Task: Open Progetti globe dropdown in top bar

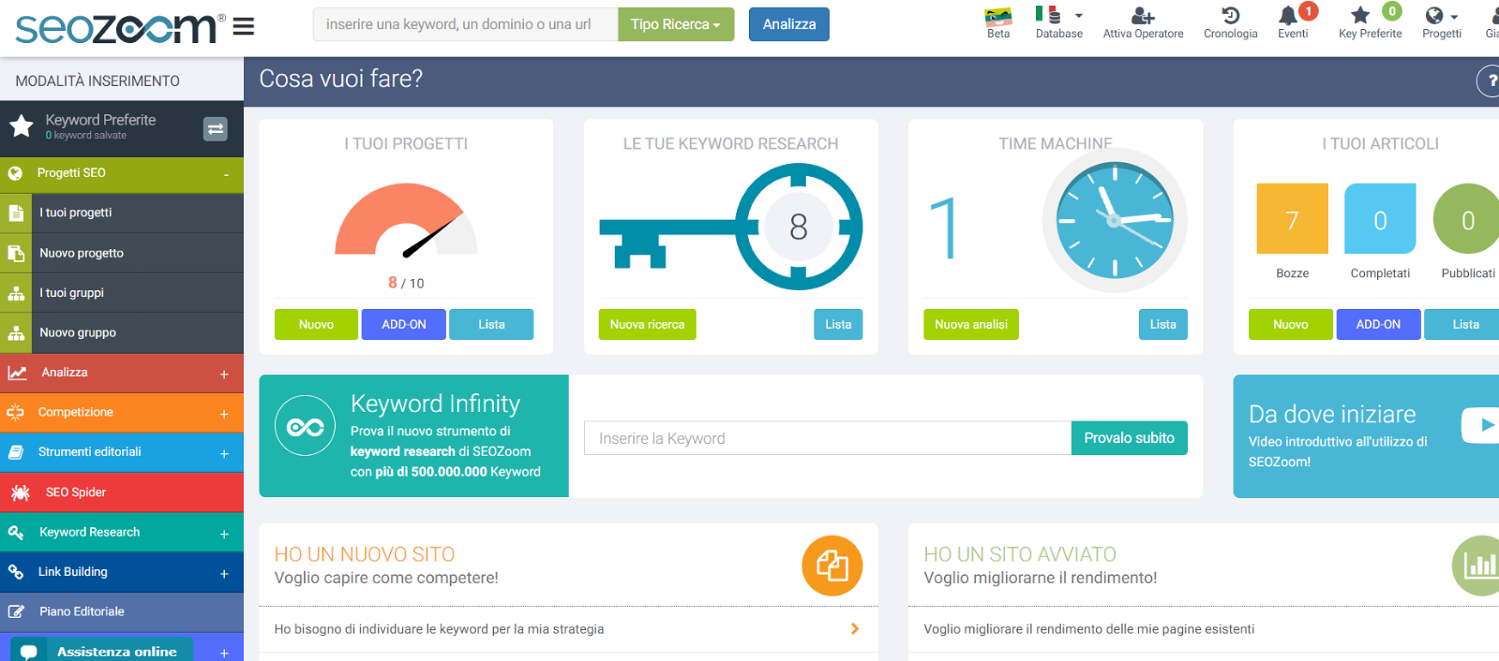Action: point(1441,23)
